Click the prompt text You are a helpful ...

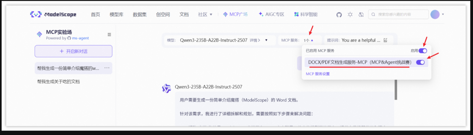pos(361,40)
